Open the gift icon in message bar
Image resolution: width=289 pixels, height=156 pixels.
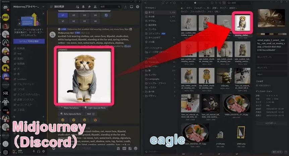pos(118,148)
